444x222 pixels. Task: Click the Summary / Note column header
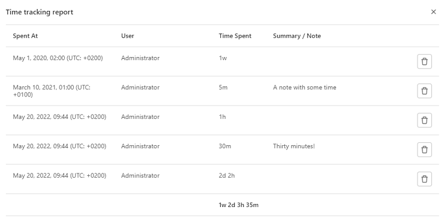[x=297, y=36]
